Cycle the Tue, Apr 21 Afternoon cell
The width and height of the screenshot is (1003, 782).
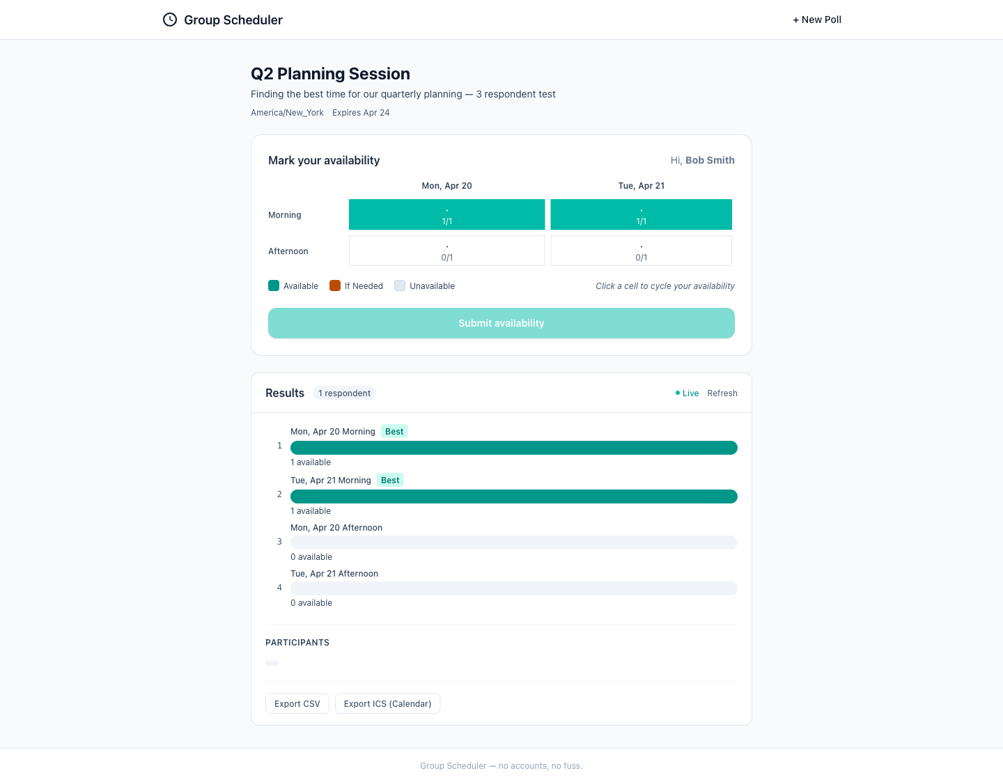click(641, 251)
